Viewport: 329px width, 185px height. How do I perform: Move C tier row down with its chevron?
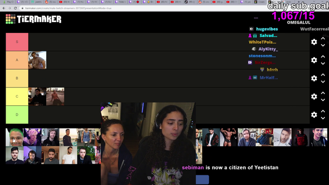[323, 100]
